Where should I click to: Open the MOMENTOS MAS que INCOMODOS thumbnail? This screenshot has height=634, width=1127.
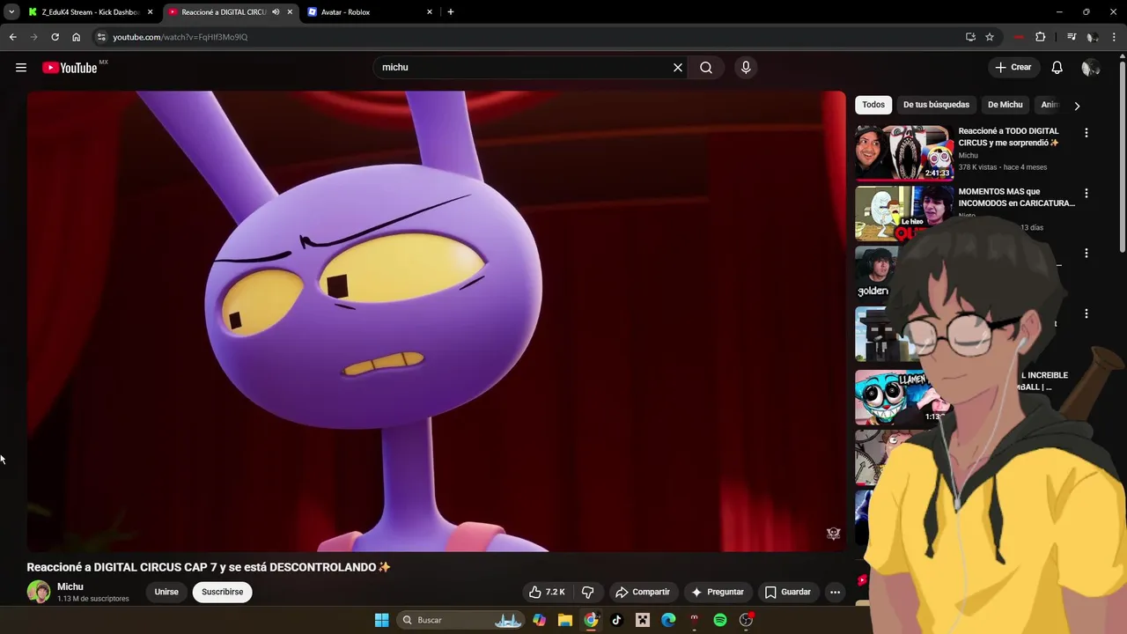(904, 212)
